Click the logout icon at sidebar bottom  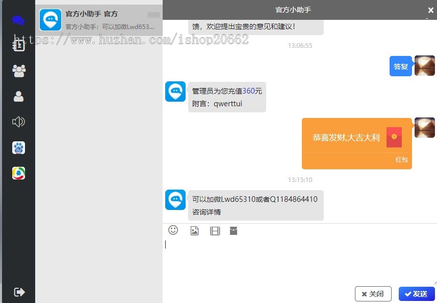19,292
